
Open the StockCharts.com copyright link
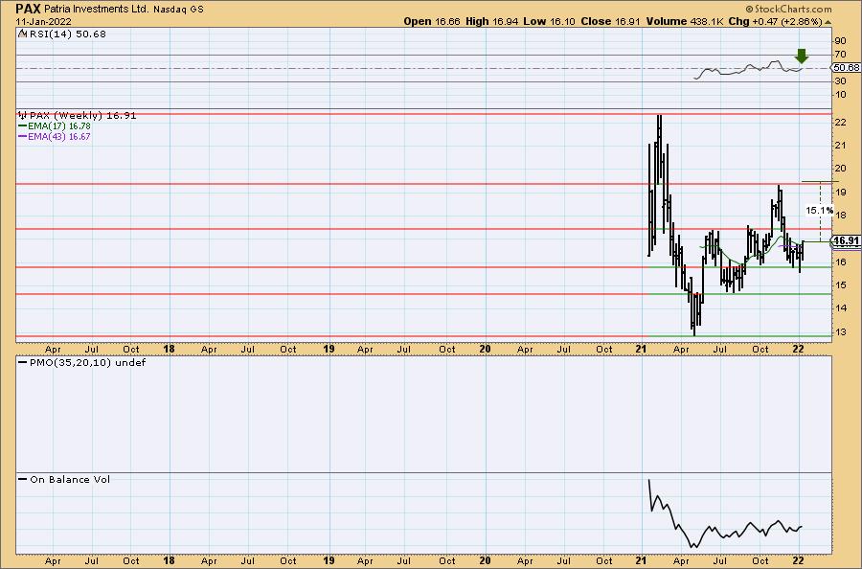coord(788,9)
